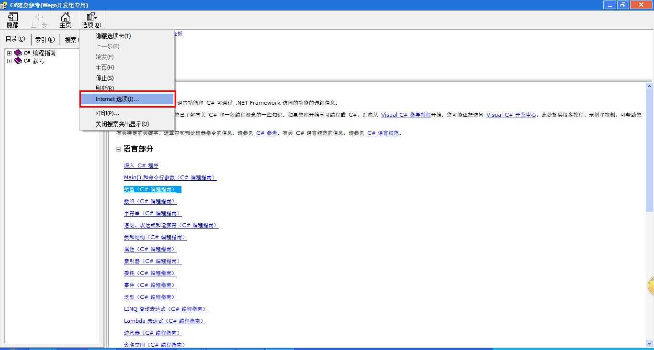The image size is (654, 350).
Task: Click the book icon beside C# 参考 in tree
Action: coord(18,61)
